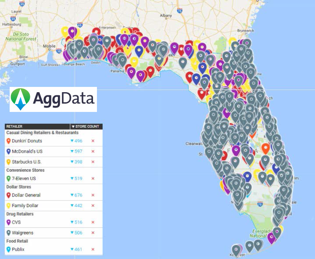Viewport: 315px width, 259px height.
Task: Expand the 442 store count dropdown for Family Dollar
Action: (x=76, y=206)
